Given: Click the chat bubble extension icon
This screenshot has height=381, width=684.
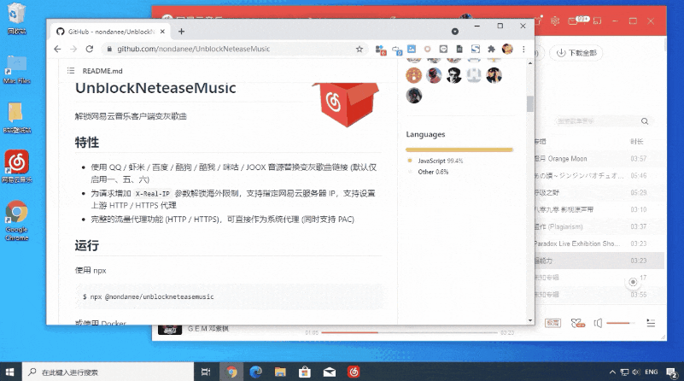Looking at the screenshot, I should 443,49.
